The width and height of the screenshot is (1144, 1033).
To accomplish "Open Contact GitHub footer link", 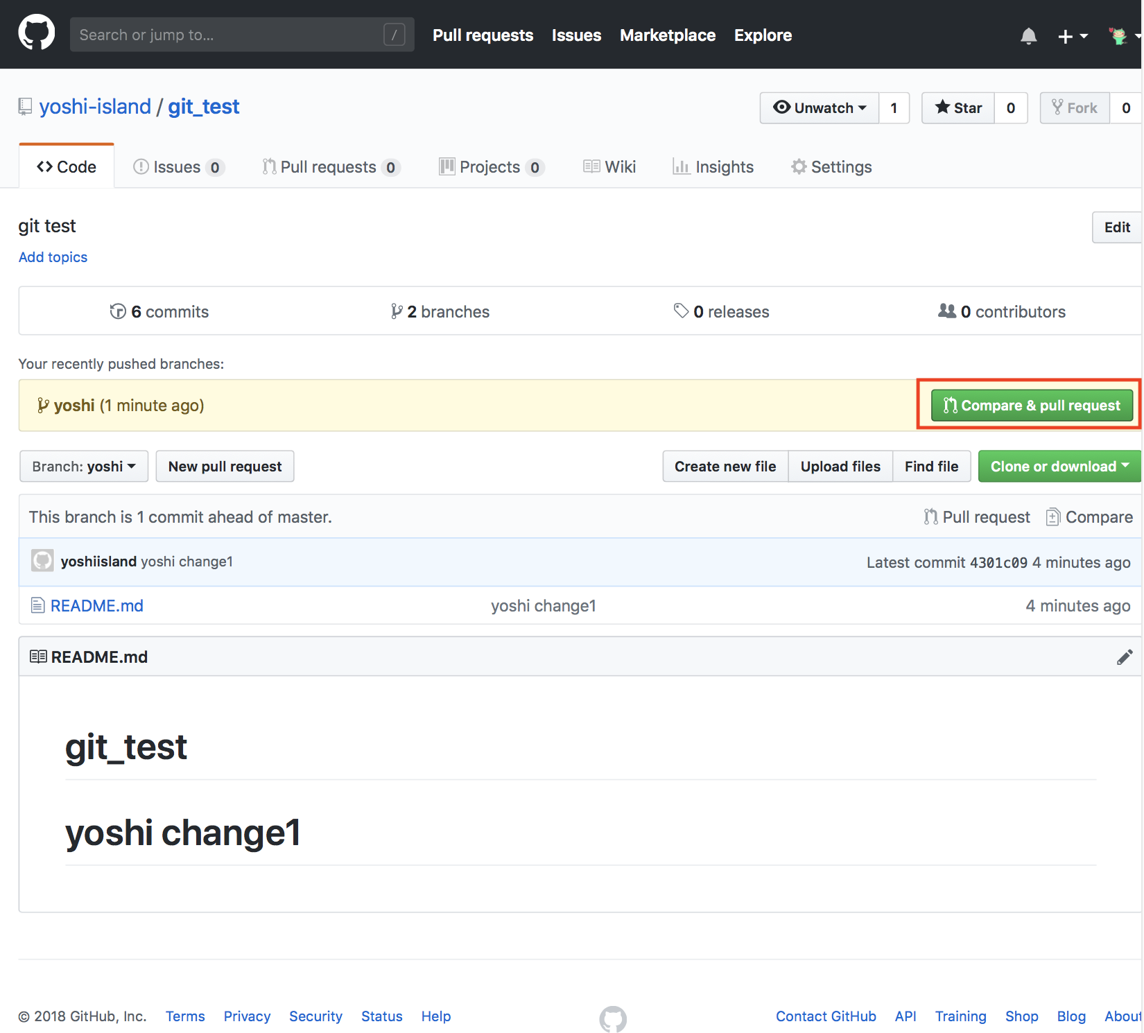I will point(826,1016).
